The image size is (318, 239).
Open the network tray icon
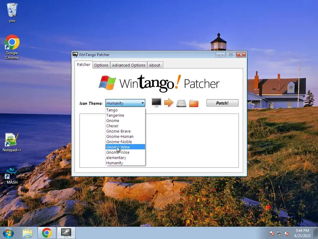(279, 233)
